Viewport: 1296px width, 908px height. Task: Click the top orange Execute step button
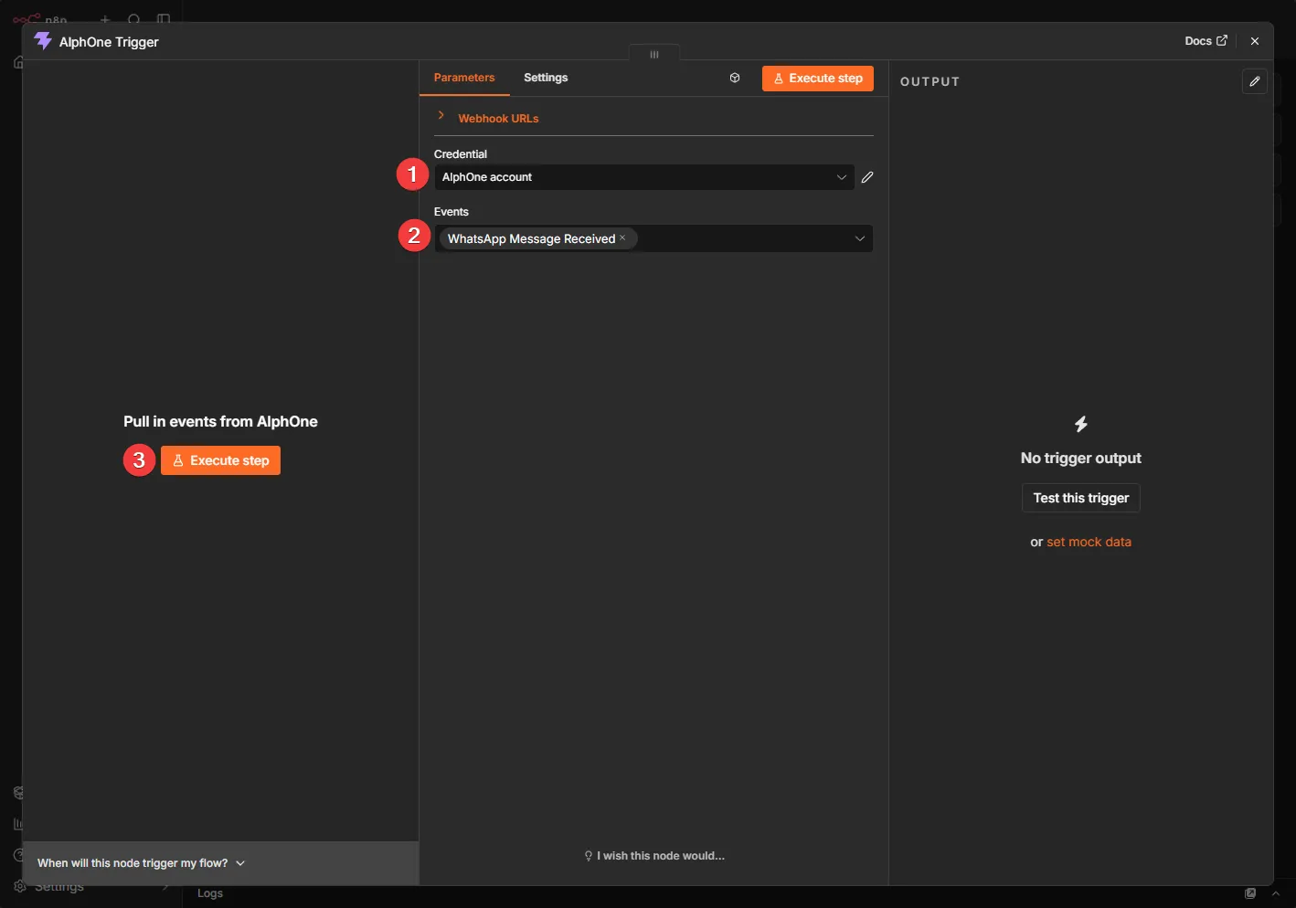818,79
